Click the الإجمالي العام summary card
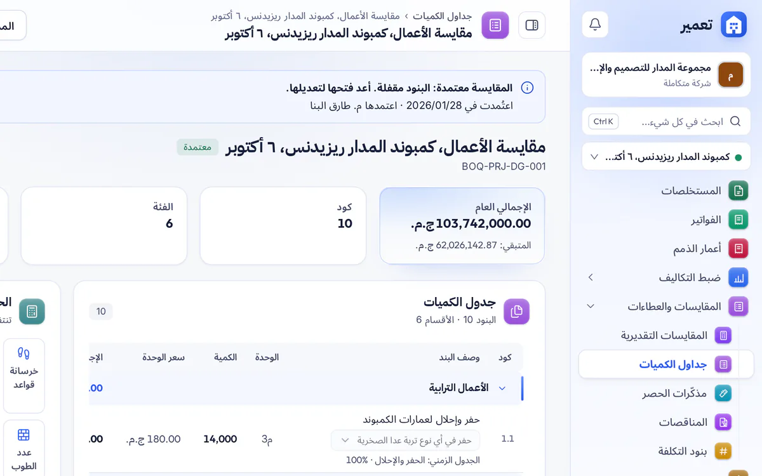The width and height of the screenshot is (762, 476). point(462,225)
